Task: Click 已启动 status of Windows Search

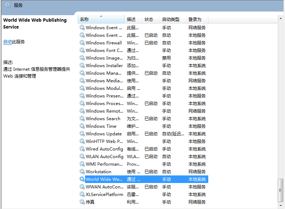Action: [x=151, y=118]
